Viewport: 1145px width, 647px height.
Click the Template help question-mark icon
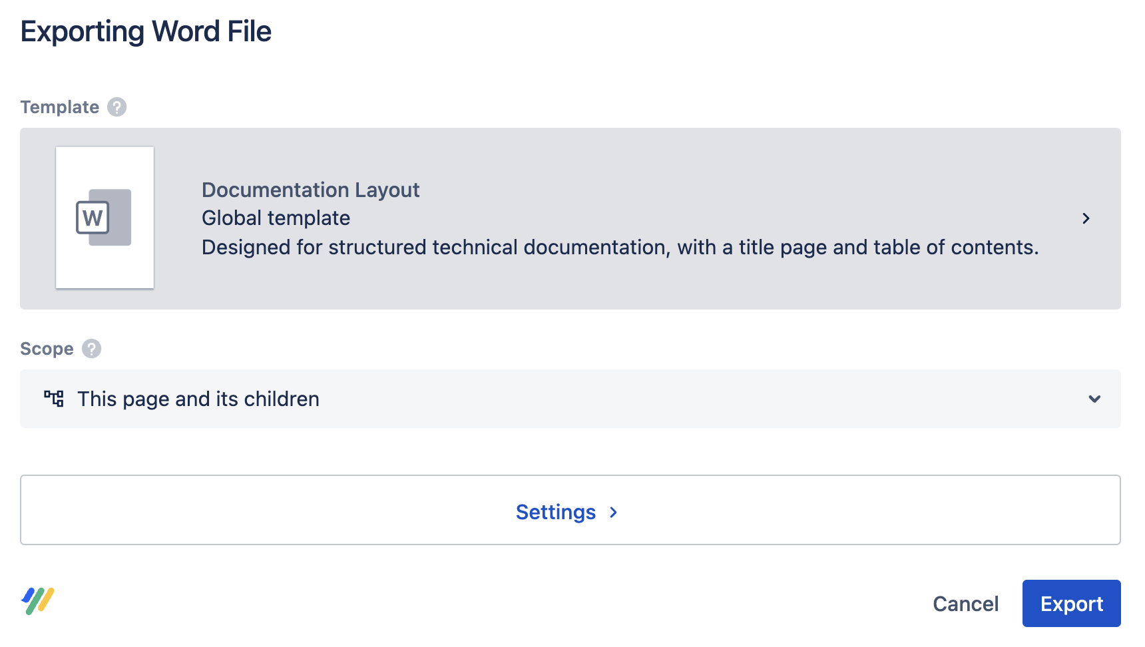(x=117, y=107)
